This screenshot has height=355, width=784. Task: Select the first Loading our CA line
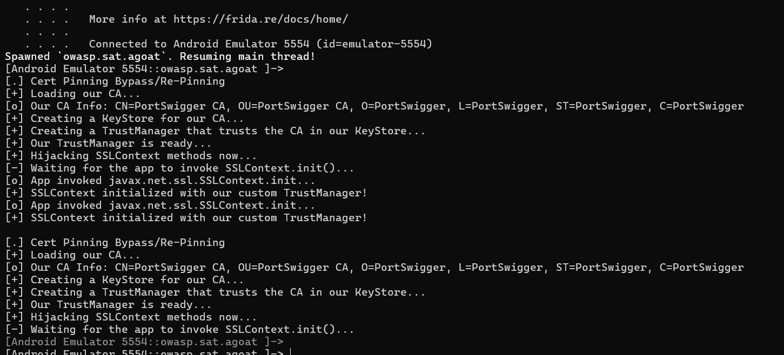tap(85, 94)
